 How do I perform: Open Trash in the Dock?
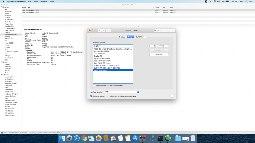[193, 138]
